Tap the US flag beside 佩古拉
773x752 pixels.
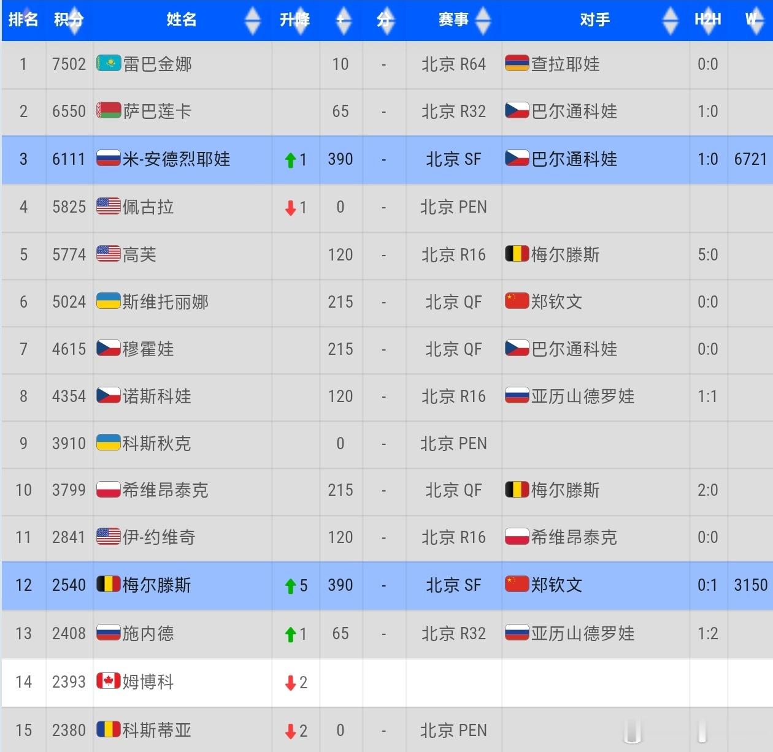tap(109, 207)
